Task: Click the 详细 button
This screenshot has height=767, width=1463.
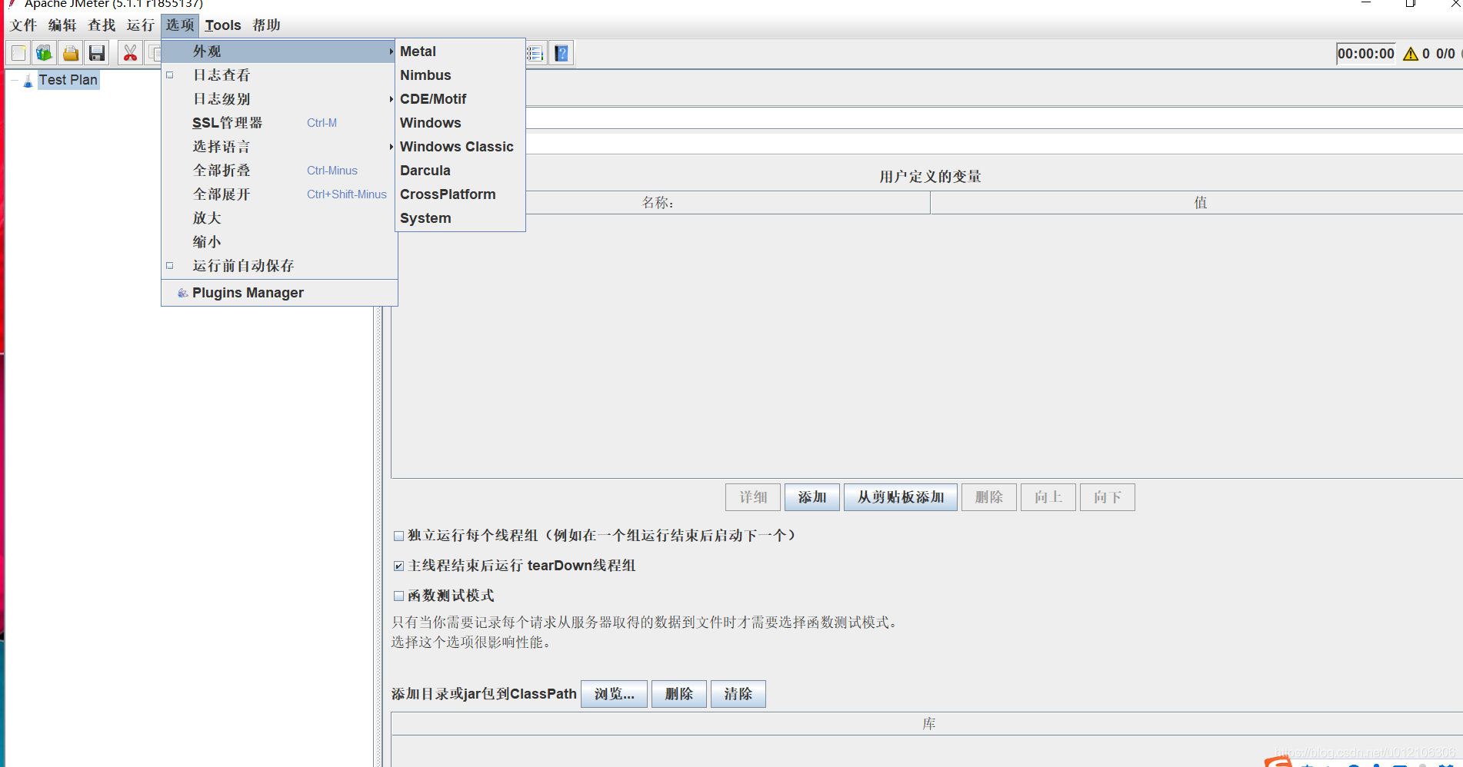Action: click(753, 497)
